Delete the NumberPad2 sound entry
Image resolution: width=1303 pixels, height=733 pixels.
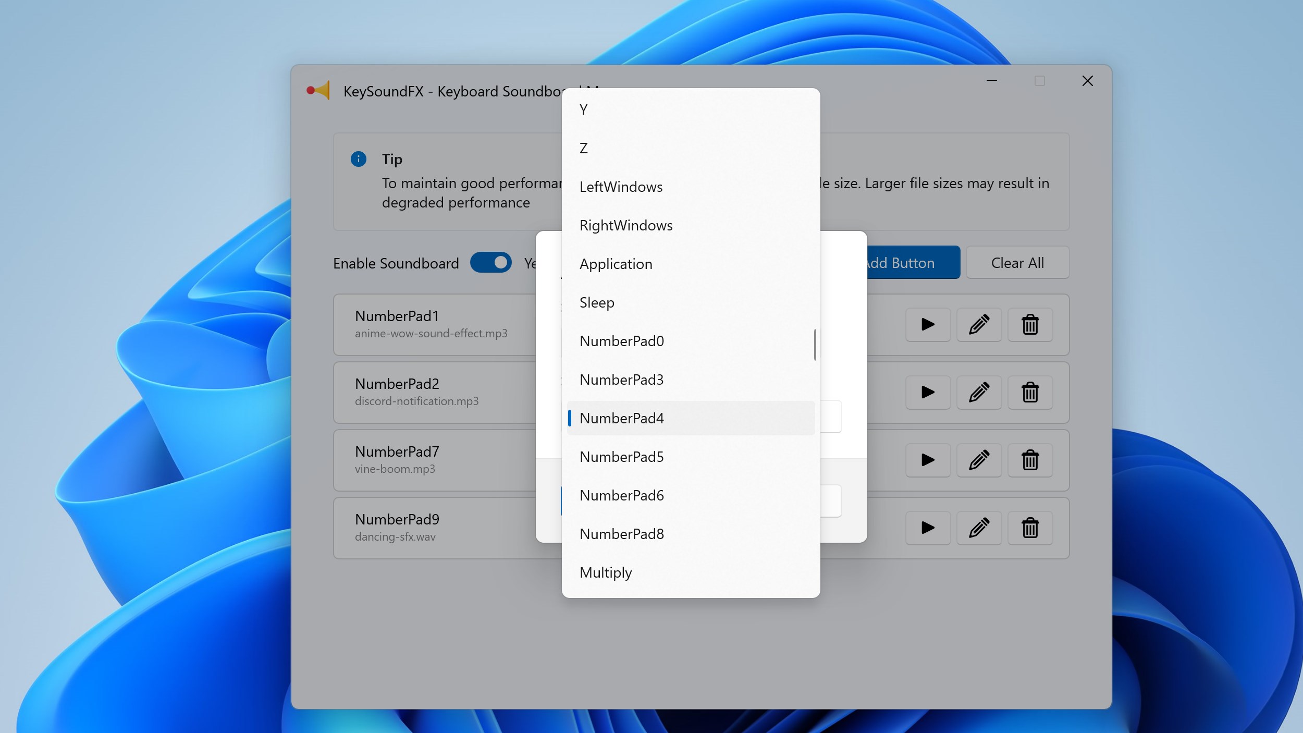click(1030, 393)
